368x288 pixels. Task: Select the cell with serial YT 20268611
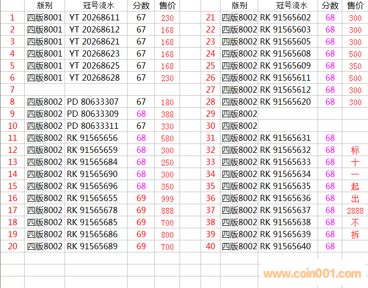(94, 18)
